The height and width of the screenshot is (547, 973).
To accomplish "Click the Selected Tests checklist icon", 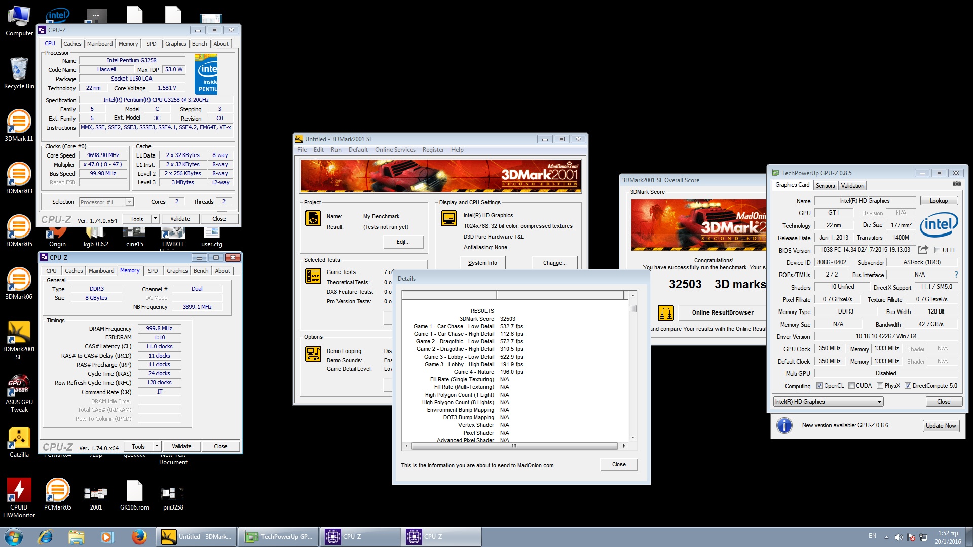I will point(313,276).
